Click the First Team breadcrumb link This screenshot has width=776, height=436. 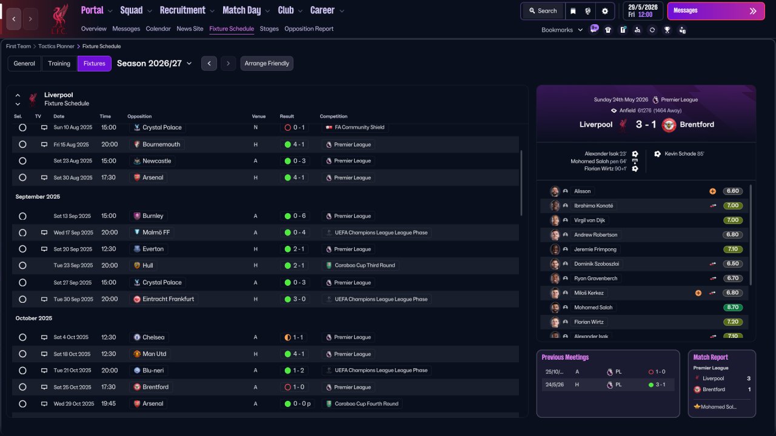[18, 46]
